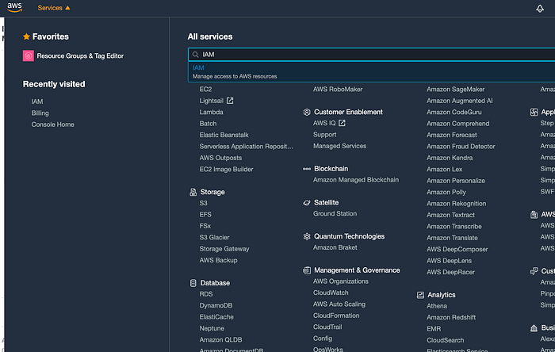The height and width of the screenshot is (352, 555).
Task: Click the Storage category icon
Action: [193, 192]
